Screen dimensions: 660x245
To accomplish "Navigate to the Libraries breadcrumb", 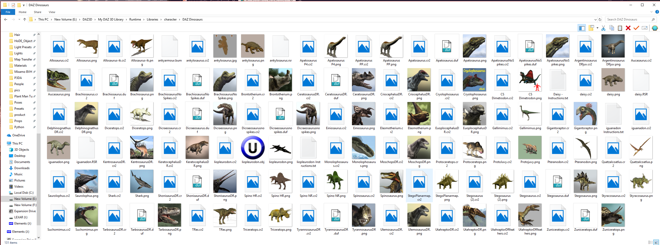I will (x=152, y=19).
